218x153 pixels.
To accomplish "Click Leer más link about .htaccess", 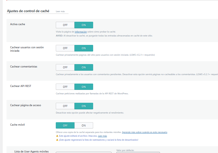I will pos(102,136).
